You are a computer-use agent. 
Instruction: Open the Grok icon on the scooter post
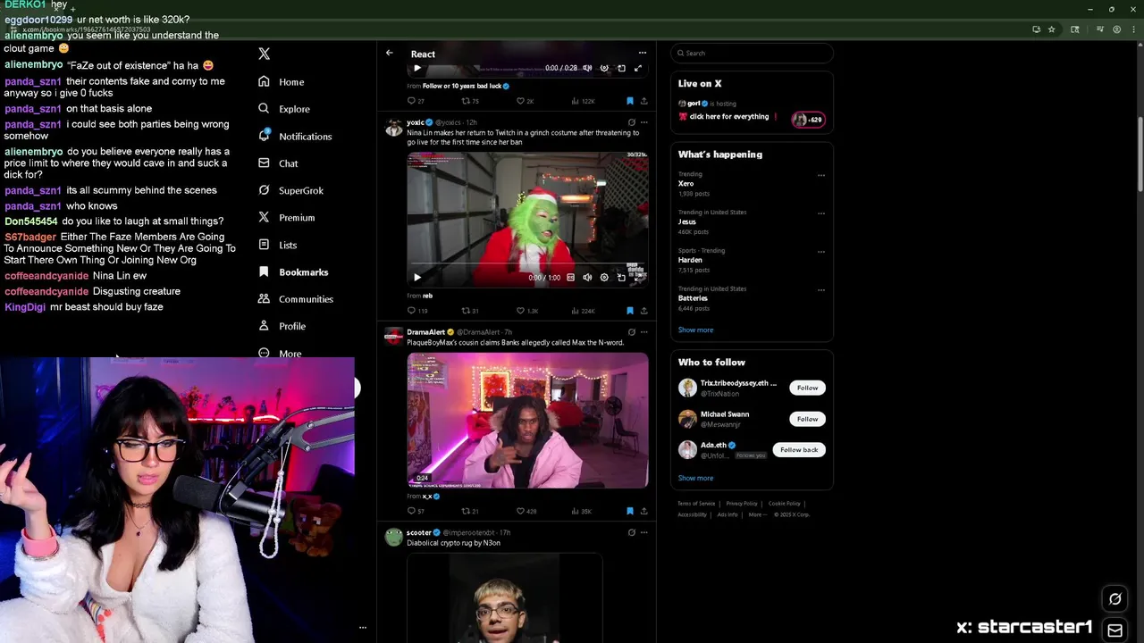tap(631, 532)
